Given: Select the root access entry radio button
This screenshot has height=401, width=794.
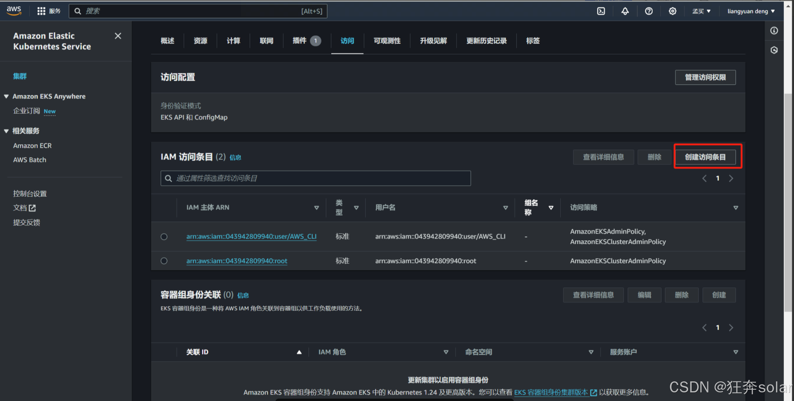Looking at the screenshot, I should tap(164, 261).
